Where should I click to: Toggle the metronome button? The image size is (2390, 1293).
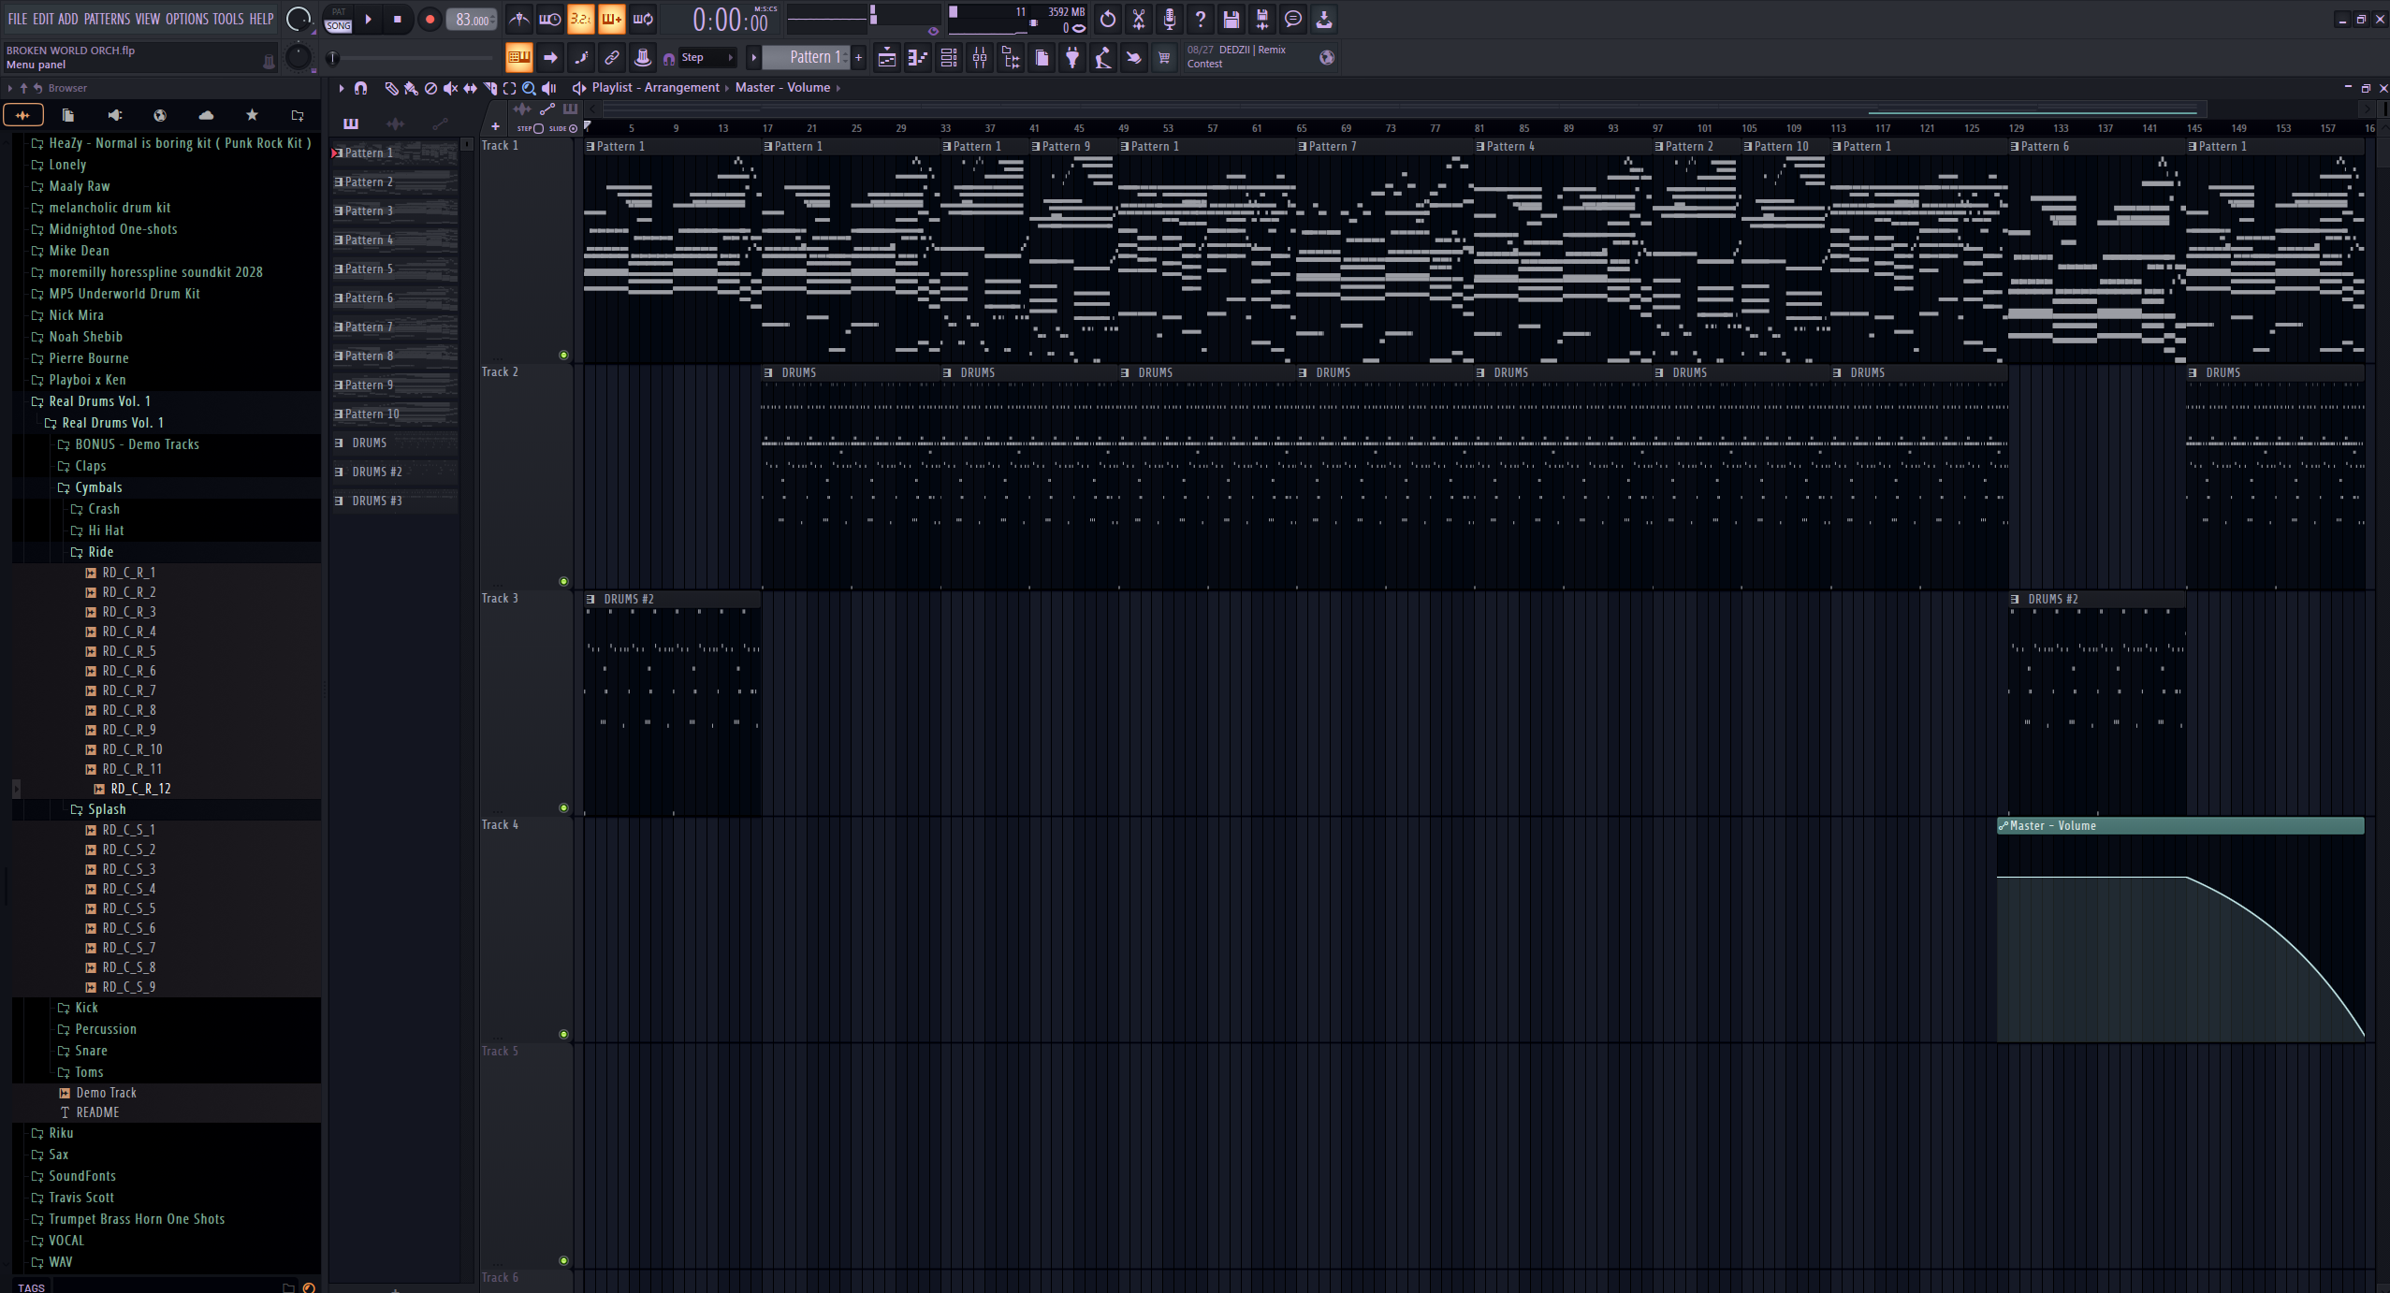[x=519, y=19]
